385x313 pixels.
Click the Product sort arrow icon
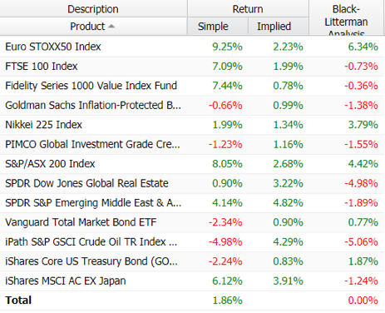(111, 26)
